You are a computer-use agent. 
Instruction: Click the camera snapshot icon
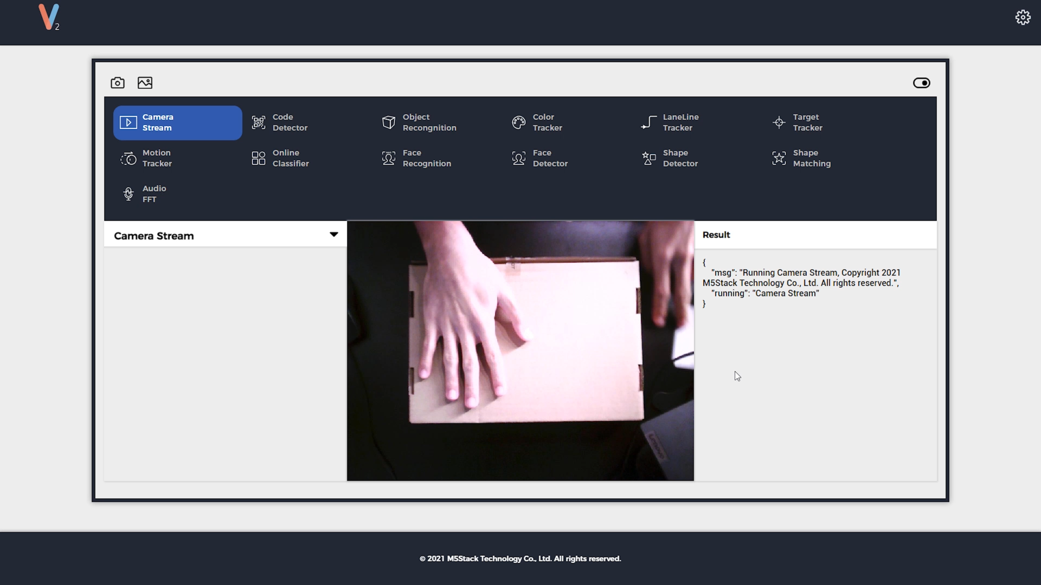point(118,83)
